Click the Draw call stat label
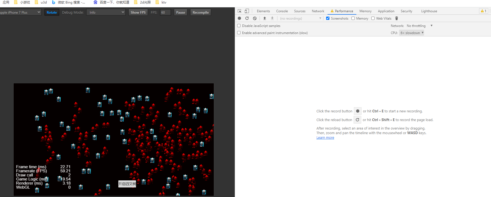 pyautogui.click(x=24, y=175)
